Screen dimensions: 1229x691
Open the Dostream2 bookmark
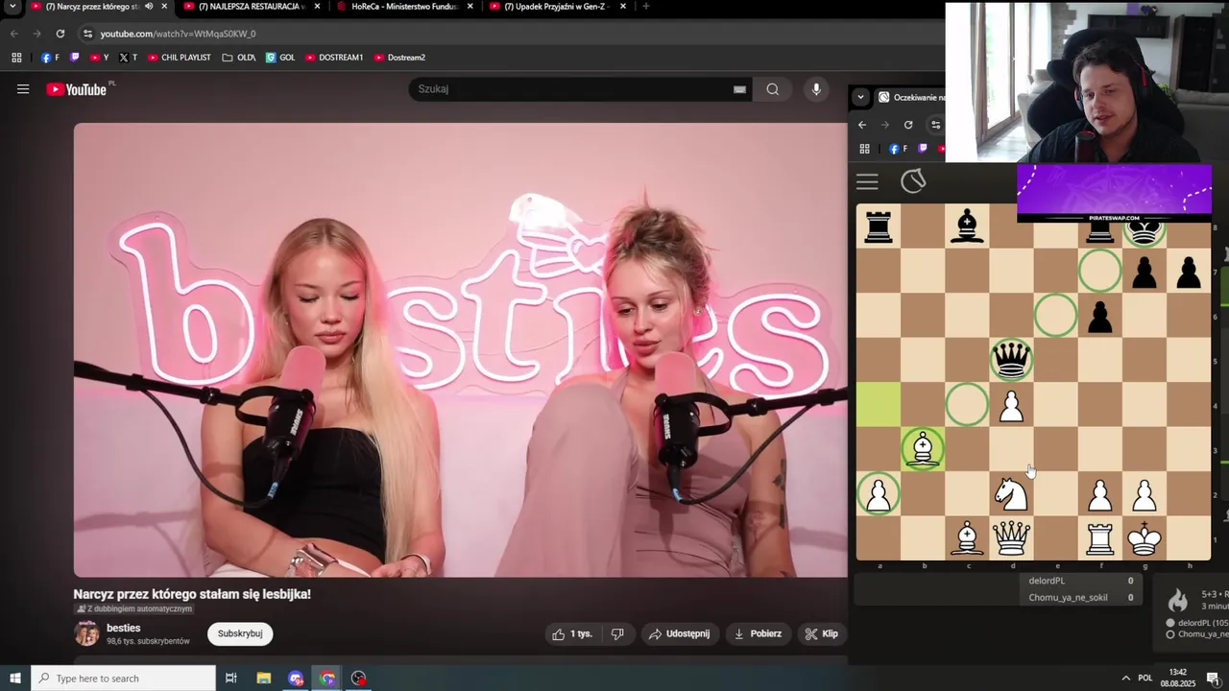399,58
